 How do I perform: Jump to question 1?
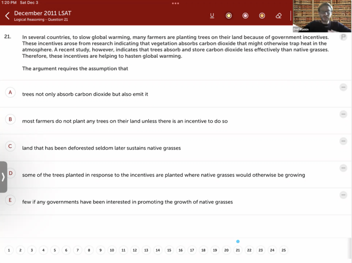point(9,250)
